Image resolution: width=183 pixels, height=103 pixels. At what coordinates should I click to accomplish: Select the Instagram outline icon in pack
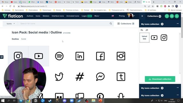click(x=18, y=56)
